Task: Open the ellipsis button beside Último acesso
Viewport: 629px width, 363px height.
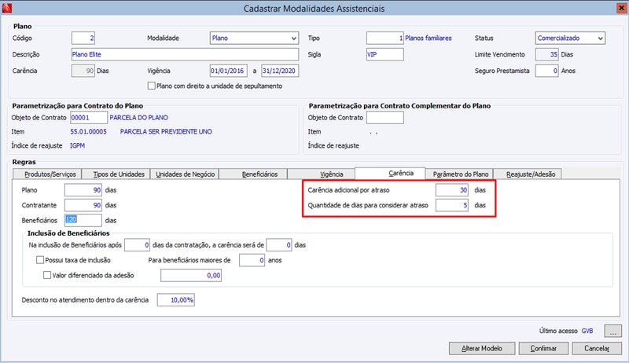Action: click(613, 331)
